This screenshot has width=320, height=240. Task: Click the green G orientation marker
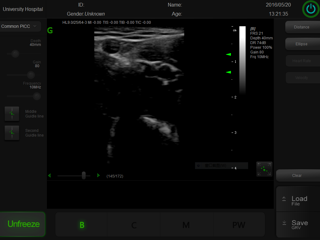(x=50, y=31)
